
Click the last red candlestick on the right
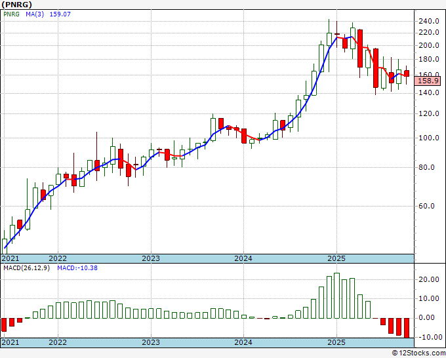click(407, 73)
